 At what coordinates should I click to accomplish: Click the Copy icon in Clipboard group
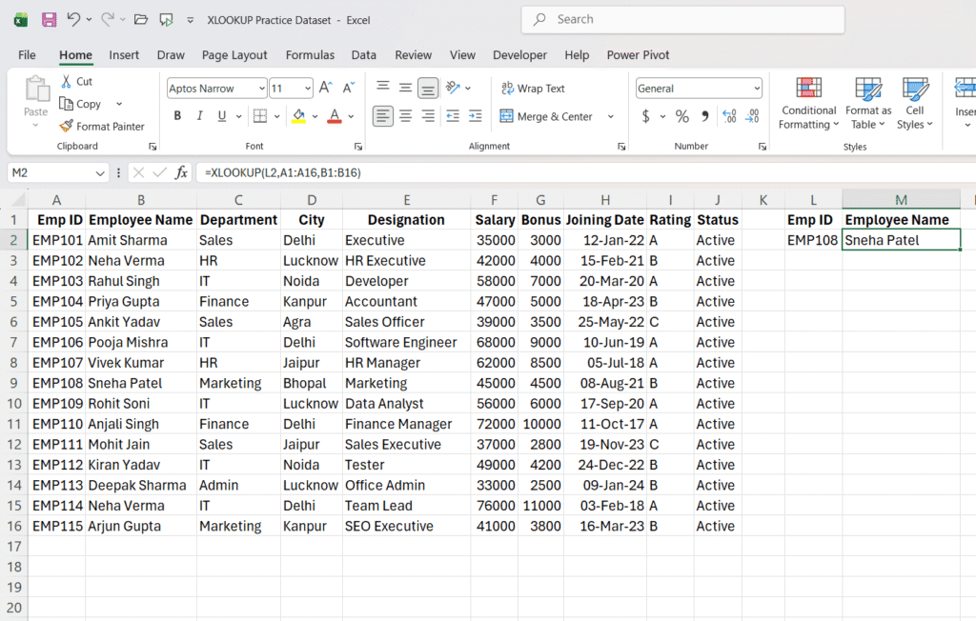pos(66,104)
